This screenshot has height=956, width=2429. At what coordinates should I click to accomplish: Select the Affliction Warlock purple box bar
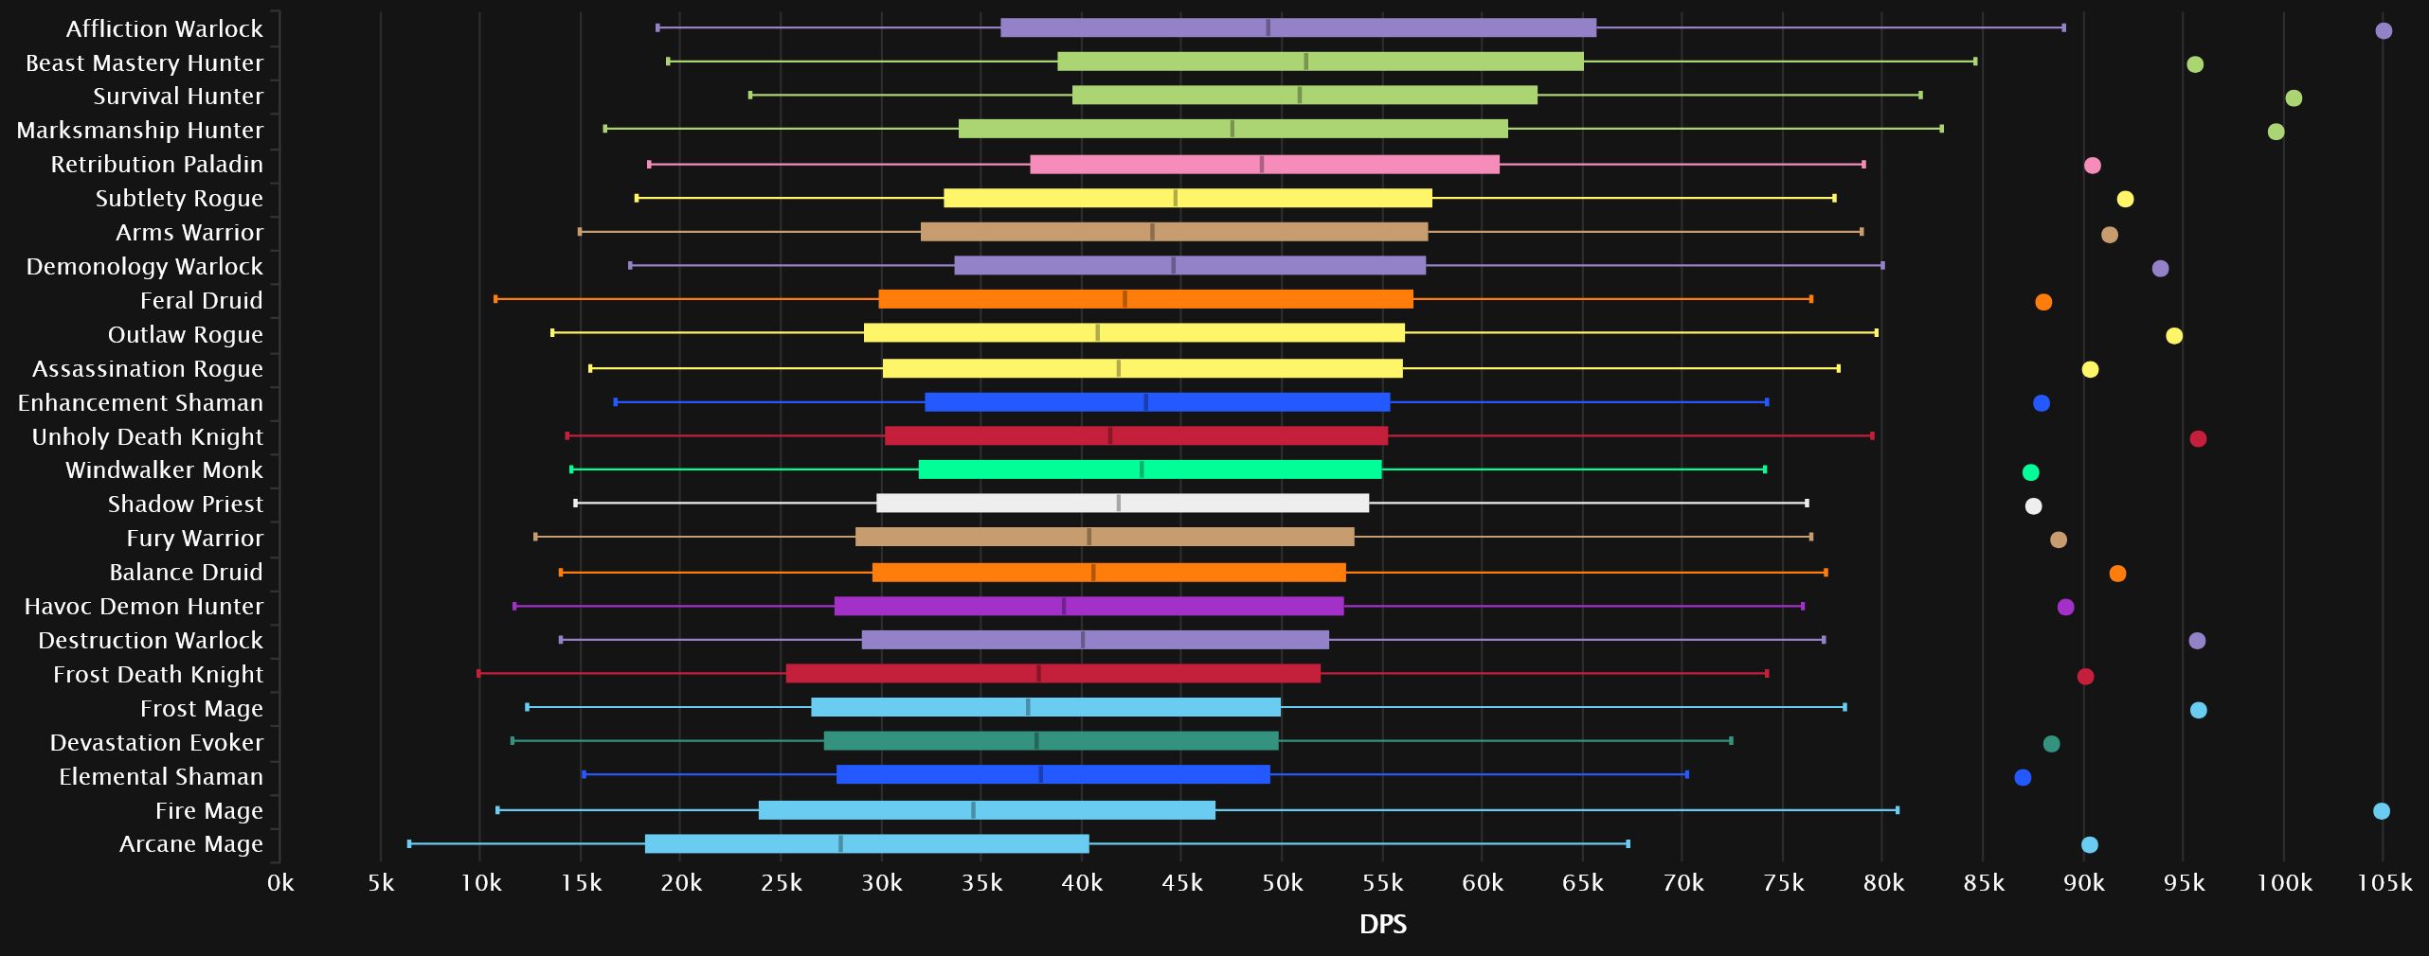pos(1298,27)
